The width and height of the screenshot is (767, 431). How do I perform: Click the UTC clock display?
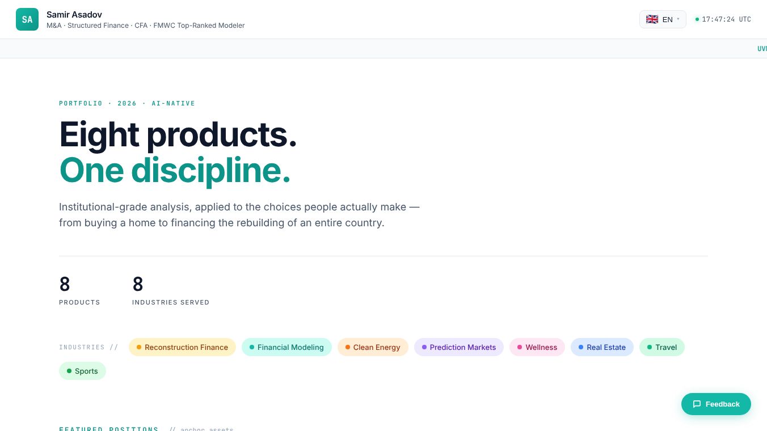[726, 19]
